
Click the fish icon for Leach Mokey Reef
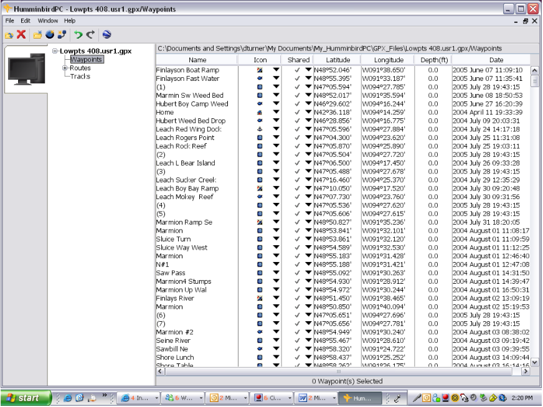click(x=260, y=197)
